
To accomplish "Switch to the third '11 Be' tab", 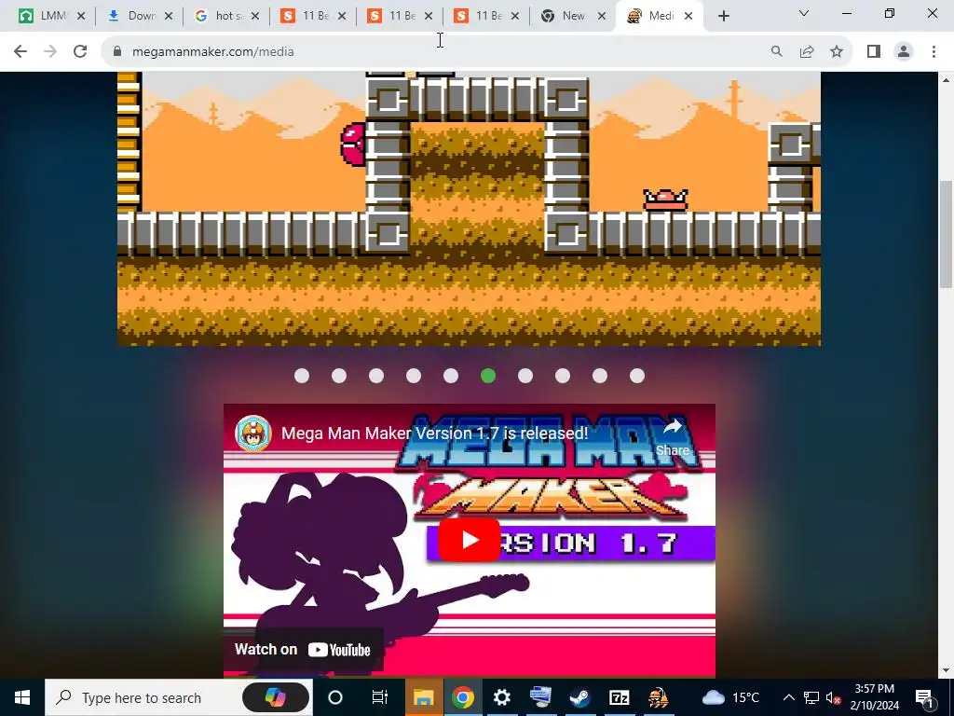I will pos(486,17).
